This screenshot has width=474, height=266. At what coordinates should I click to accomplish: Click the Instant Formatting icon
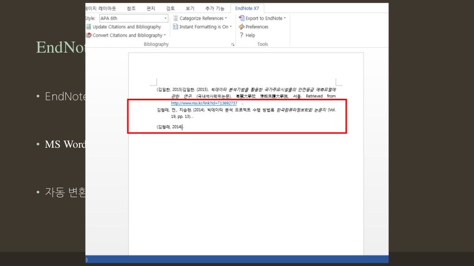175,27
